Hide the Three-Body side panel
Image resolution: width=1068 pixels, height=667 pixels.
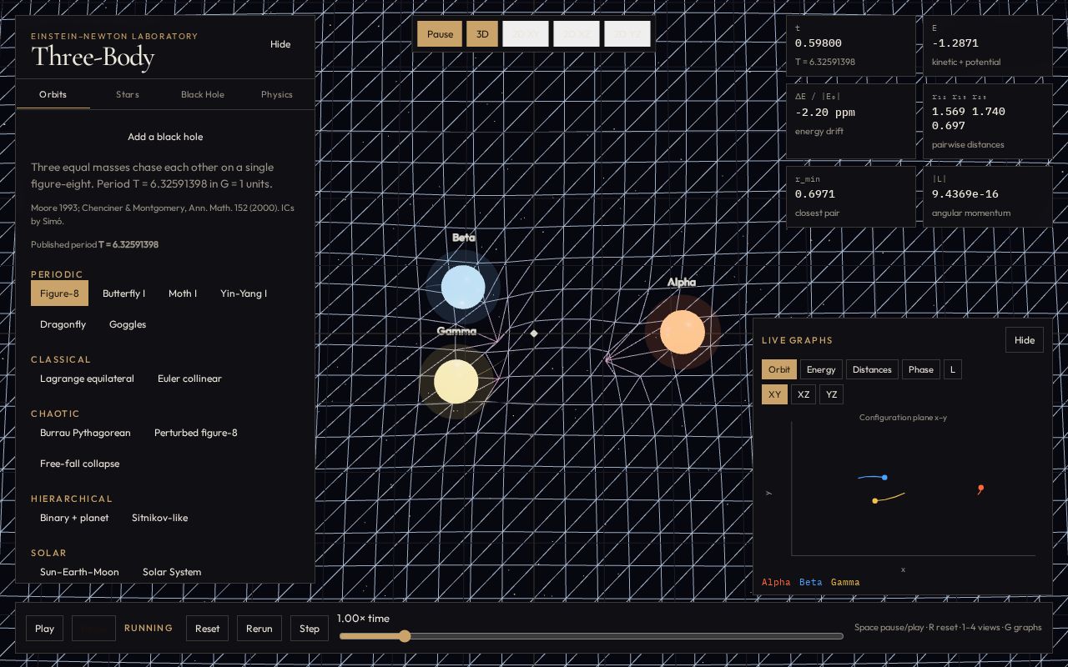click(x=280, y=44)
